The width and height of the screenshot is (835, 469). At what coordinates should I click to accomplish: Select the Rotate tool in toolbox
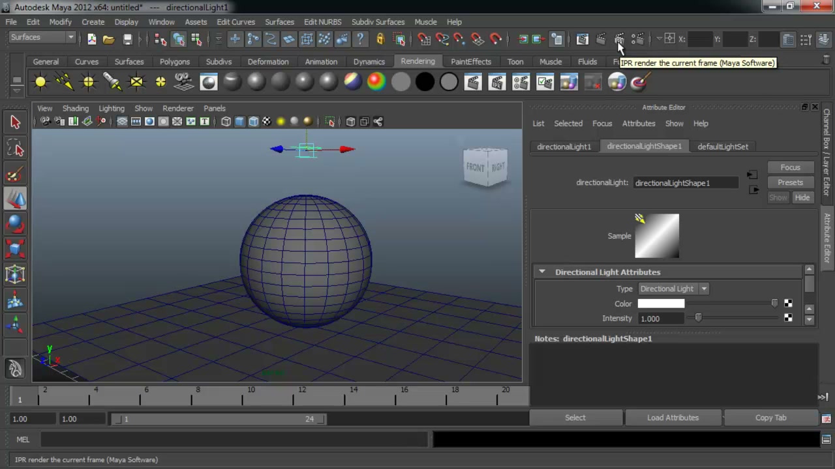point(15,225)
